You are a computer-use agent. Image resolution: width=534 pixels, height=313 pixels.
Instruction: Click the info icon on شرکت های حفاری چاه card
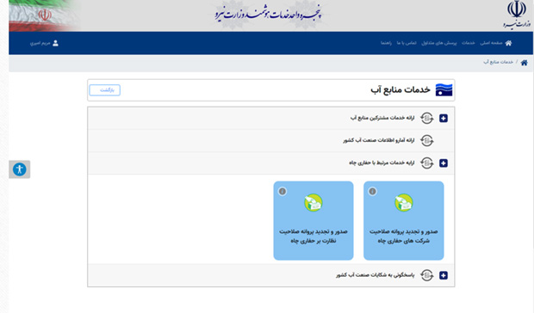click(x=373, y=192)
